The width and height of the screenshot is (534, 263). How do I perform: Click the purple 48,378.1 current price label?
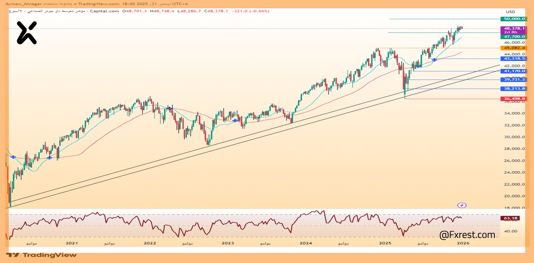click(514, 28)
